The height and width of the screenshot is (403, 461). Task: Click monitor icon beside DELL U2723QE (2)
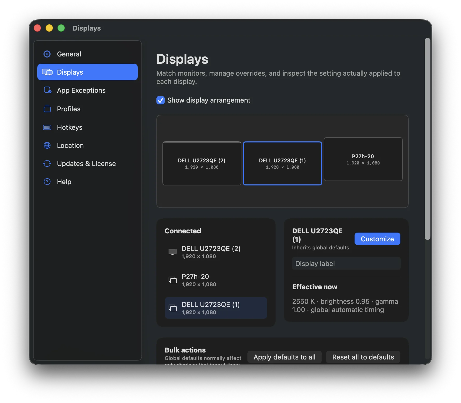(x=172, y=252)
